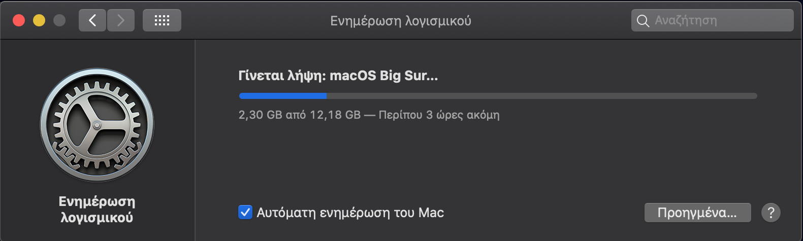Click the gray unfilled part of progress bar
803x241 pixels.
pyautogui.click(x=542, y=96)
